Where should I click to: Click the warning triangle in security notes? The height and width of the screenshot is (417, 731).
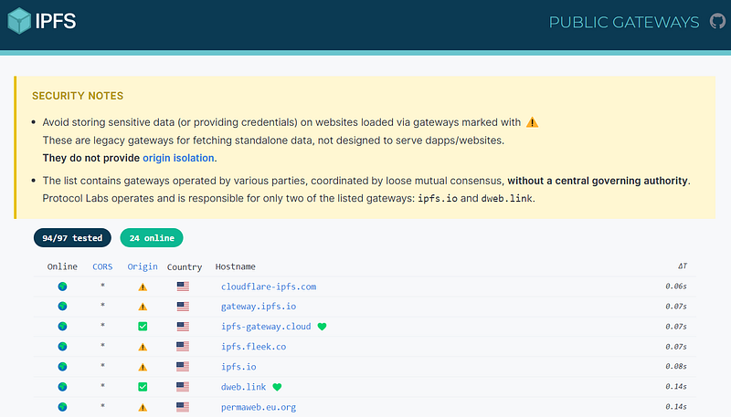pos(532,122)
